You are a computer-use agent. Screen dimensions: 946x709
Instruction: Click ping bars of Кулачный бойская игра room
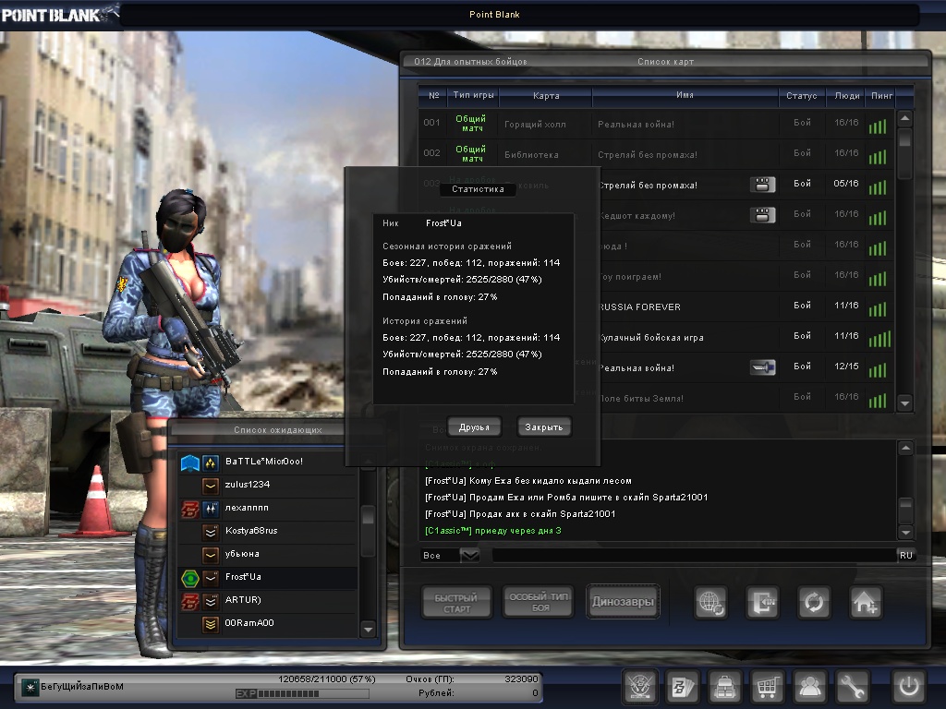click(x=879, y=339)
